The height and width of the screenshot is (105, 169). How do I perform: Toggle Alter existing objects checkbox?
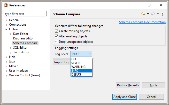57,36
